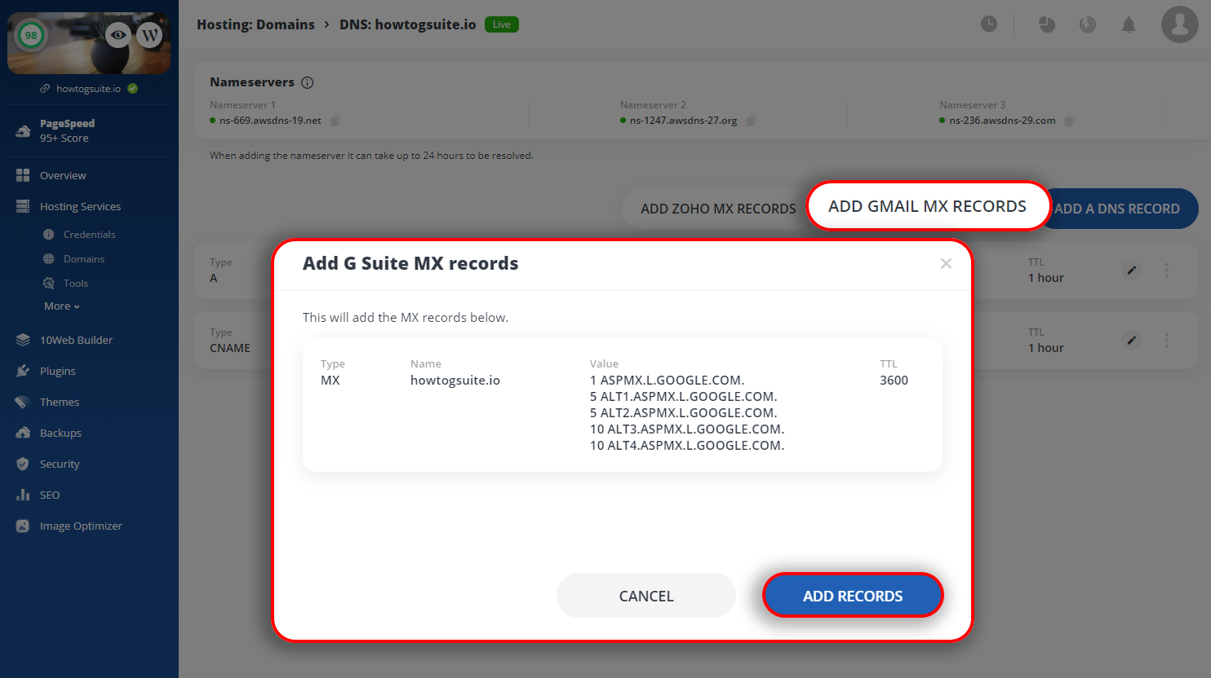Image resolution: width=1211 pixels, height=678 pixels.
Task: Go to Overview in sidebar
Action: pyautogui.click(x=63, y=175)
